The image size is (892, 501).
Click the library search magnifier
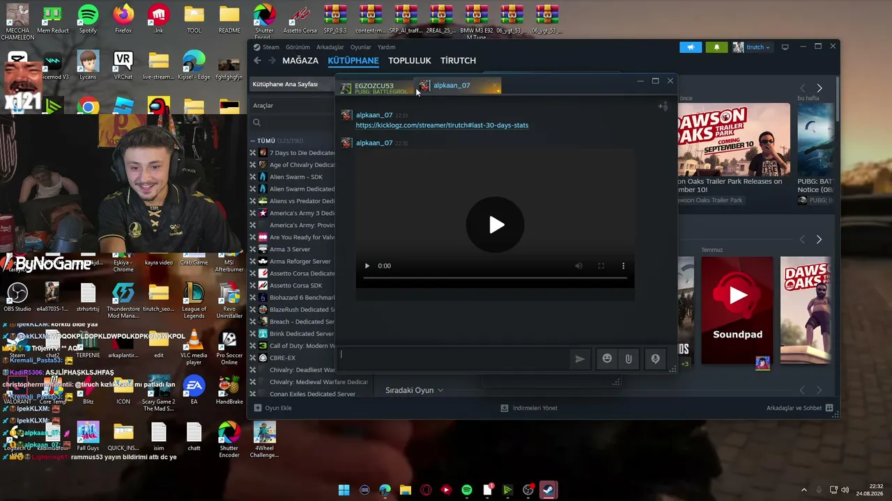[257, 122]
